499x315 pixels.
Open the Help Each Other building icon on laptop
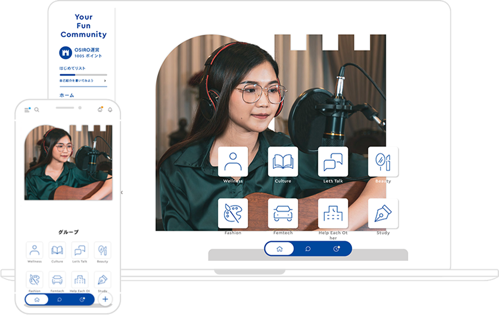tap(333, 213)
